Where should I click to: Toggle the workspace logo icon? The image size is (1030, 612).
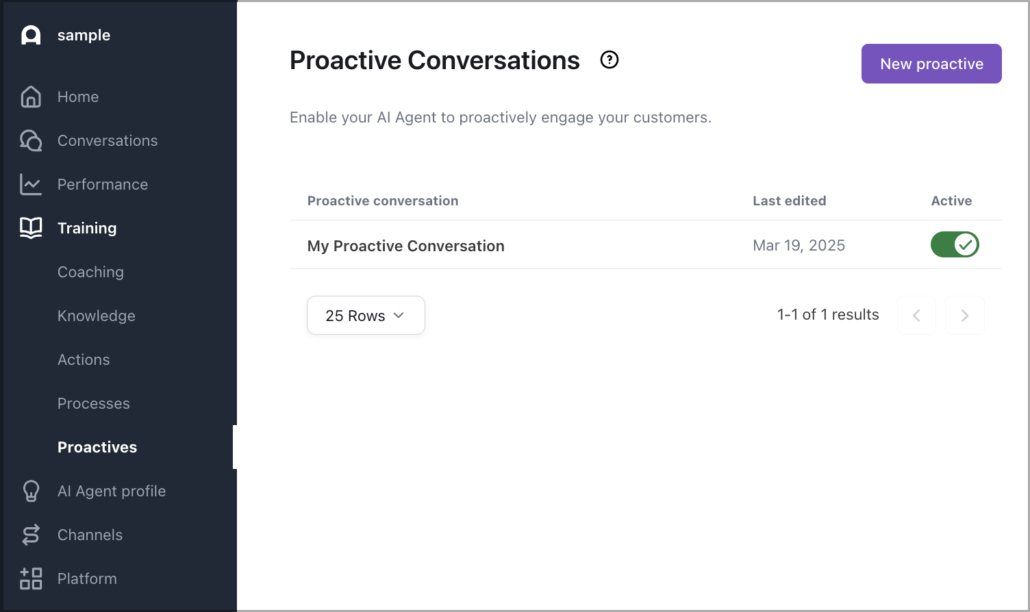[31, 35]
